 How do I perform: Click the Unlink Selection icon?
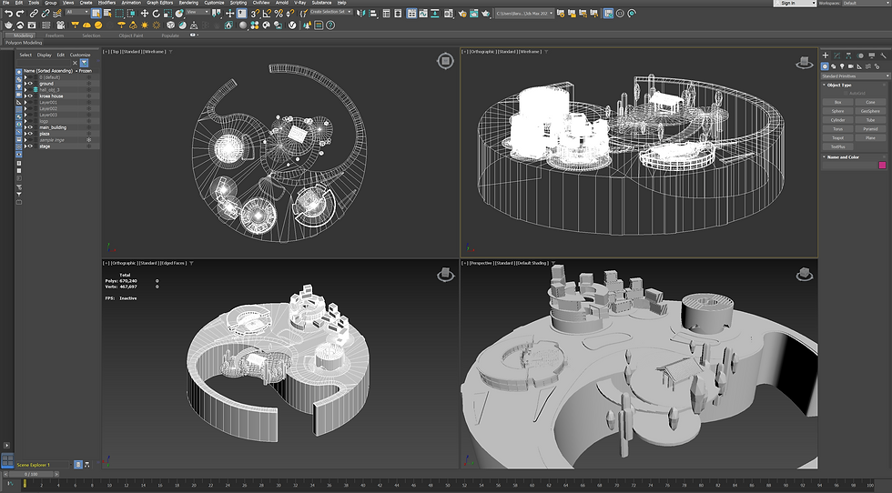coord(46,13)
